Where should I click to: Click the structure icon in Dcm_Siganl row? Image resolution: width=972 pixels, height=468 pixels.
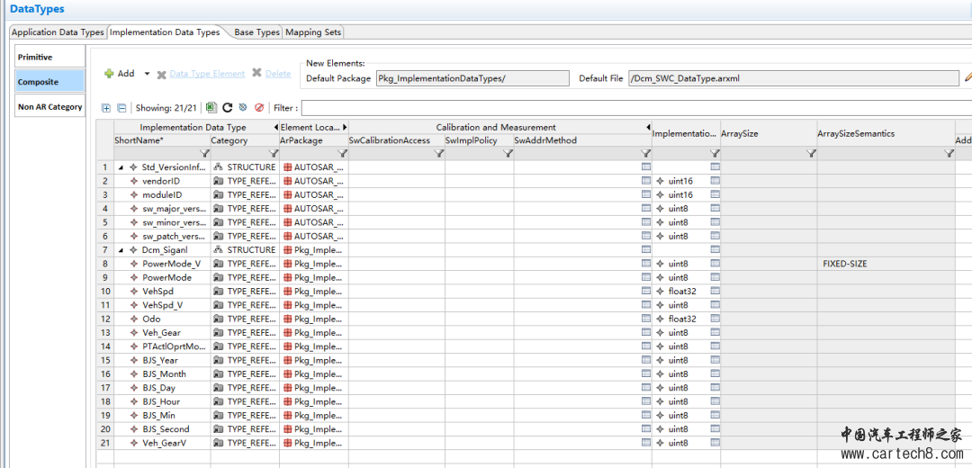tap(218, 250)
